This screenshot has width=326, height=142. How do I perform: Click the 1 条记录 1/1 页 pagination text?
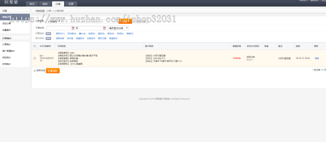(319, 70)
